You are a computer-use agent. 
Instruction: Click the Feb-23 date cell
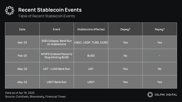22,55
